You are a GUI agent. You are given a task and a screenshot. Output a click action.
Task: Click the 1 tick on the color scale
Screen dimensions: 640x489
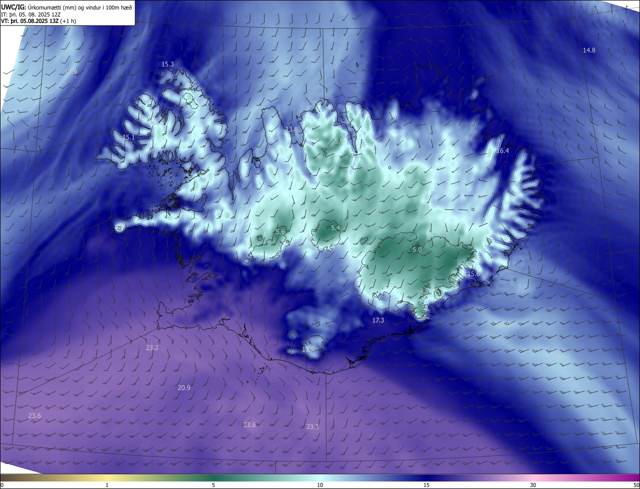tap(107, 485)
